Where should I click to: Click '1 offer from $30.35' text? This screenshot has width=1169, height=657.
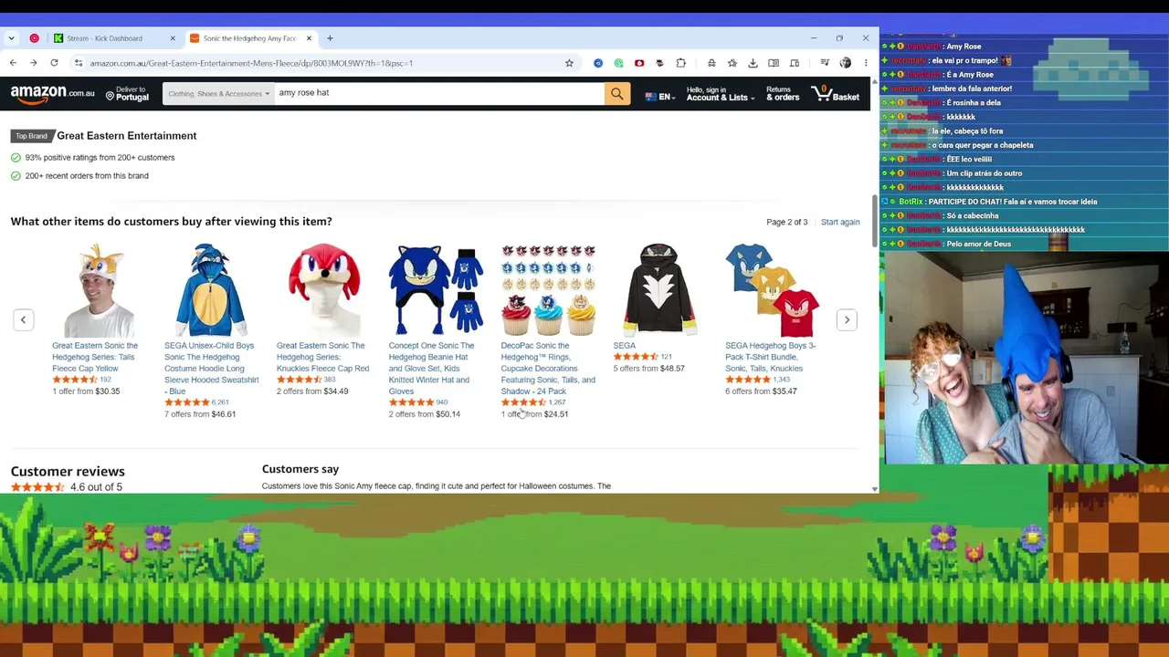pos(86,391)
